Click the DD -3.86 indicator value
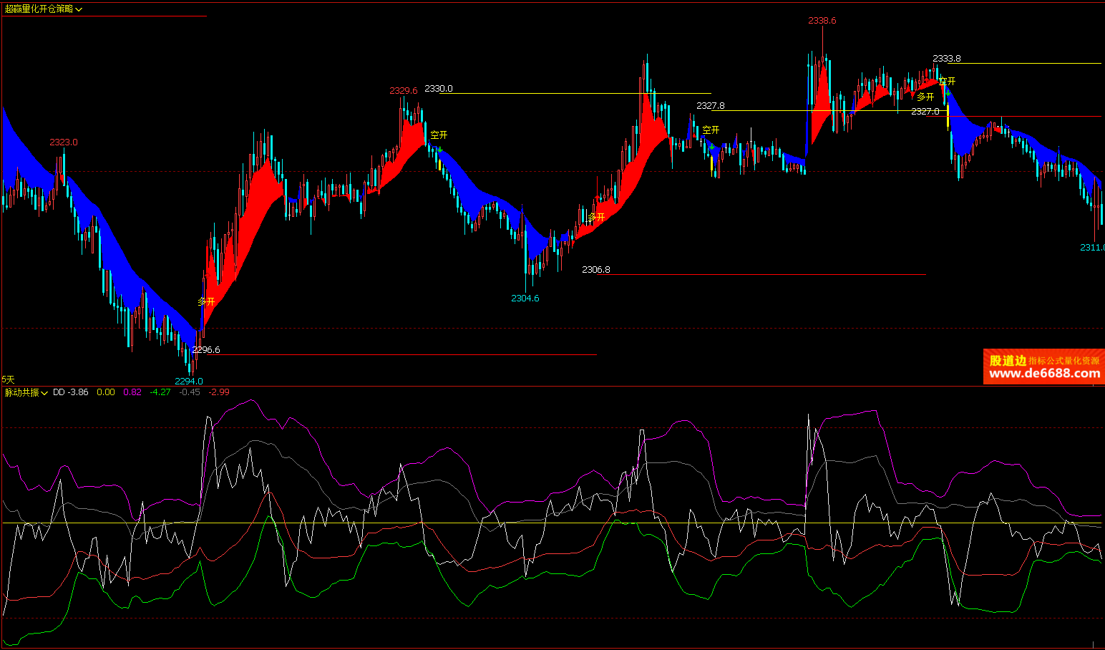The height and width of the screenshot is (650, 1105). (71, 392)
